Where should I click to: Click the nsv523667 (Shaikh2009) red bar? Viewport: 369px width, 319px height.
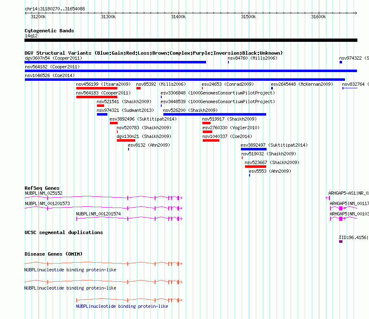coord(255,167)
